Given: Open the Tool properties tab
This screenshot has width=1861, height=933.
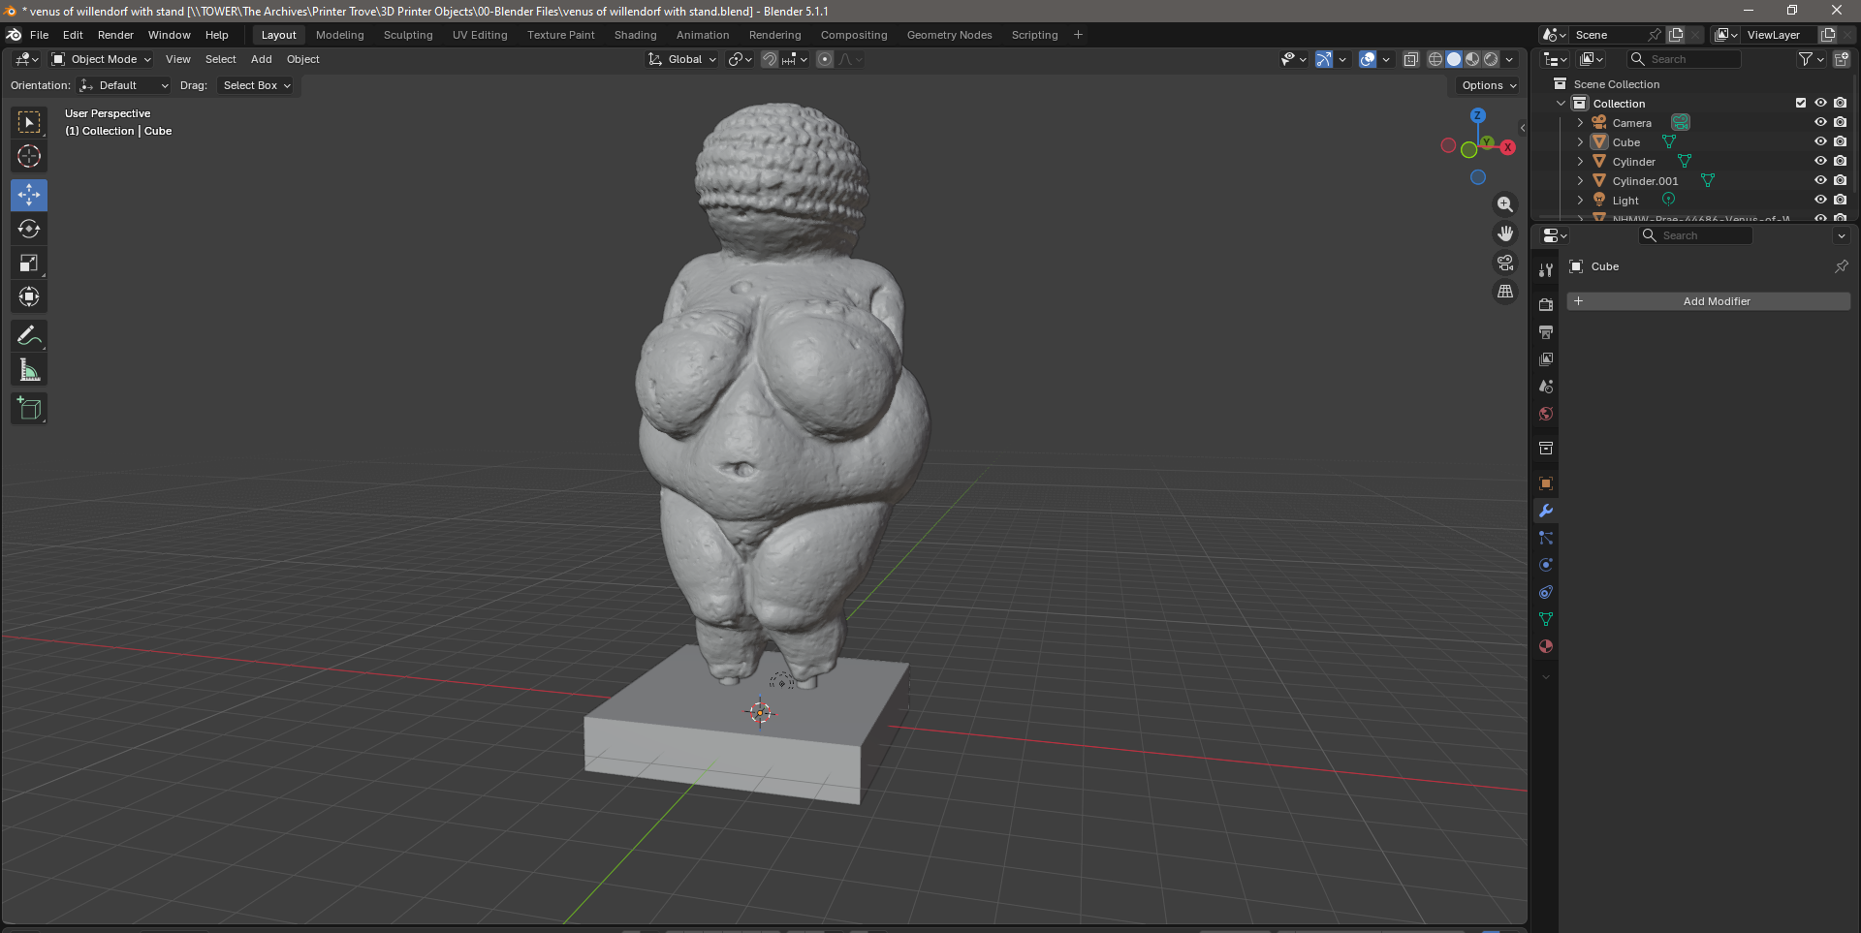Looking at the screenshot, I should pos(1546,270).
